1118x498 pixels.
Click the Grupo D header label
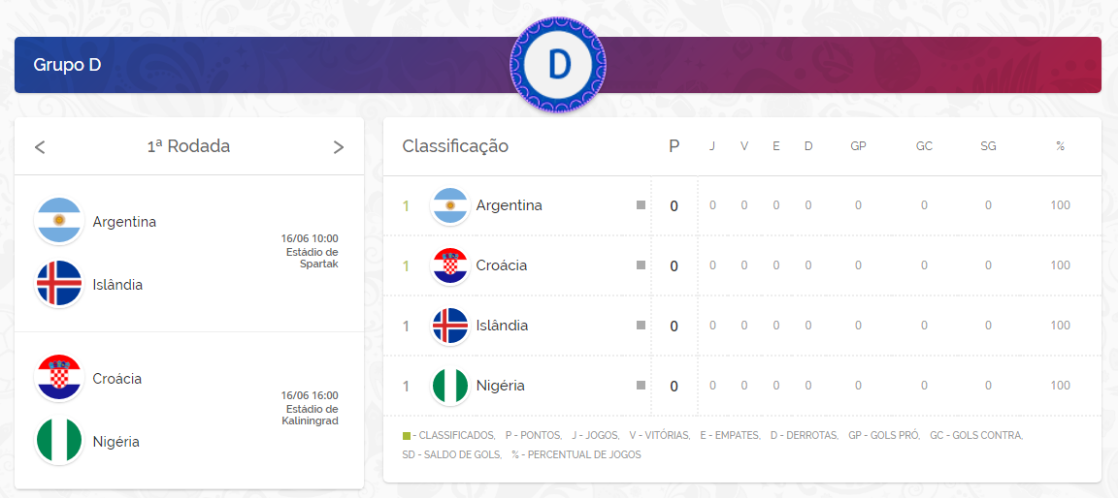point(67,65)
